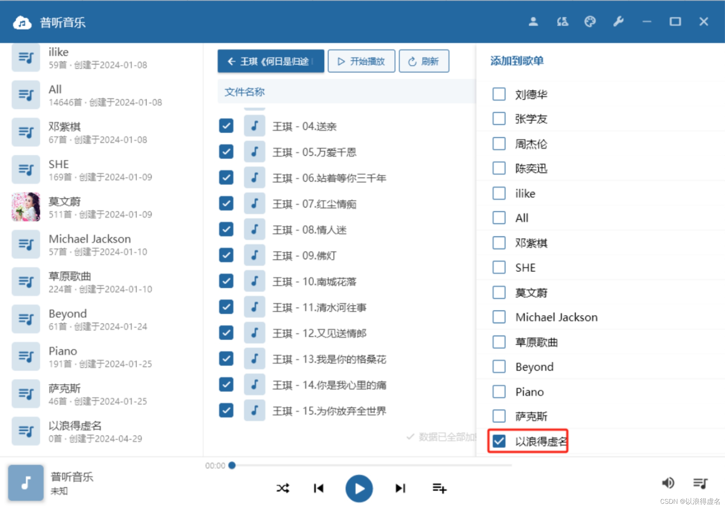The image size is (725, 508).
Task: Click the add-to-playlist icon in player bar
Action: (439, 488)
